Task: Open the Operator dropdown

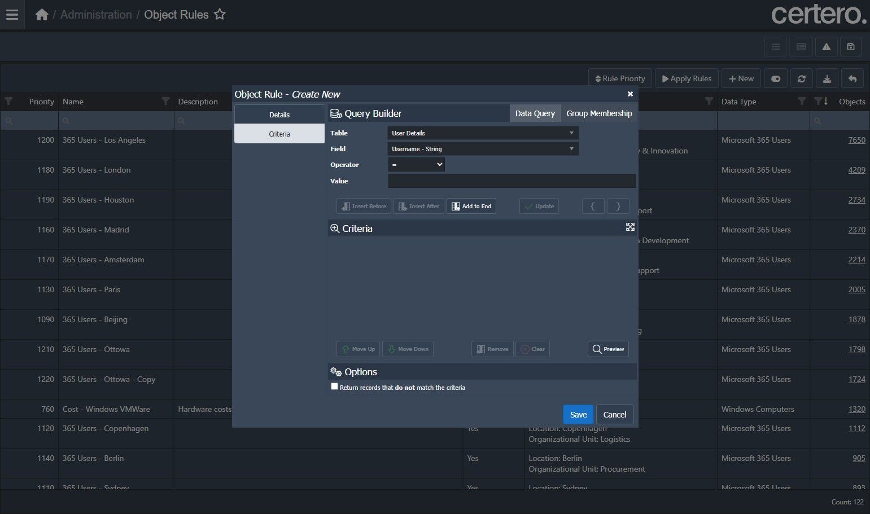Action: pyautogui.click(x=417, y=165)
